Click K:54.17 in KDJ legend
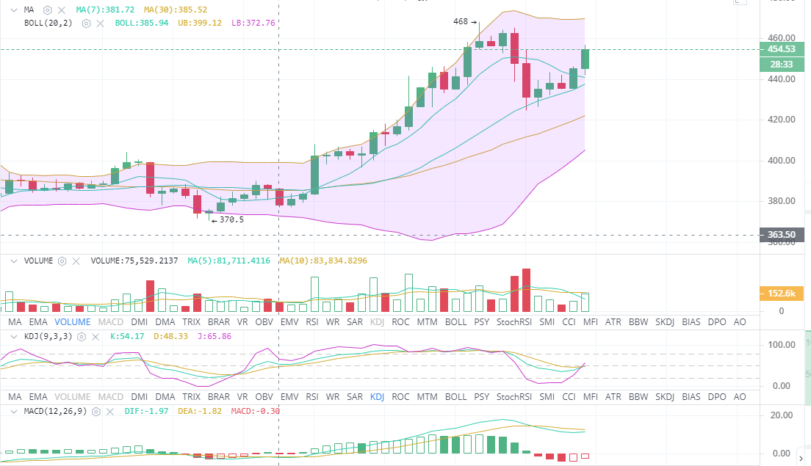811x466 pixels. click(x=127, y=336)
